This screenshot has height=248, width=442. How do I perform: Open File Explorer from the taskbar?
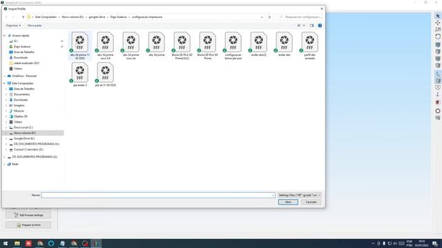[x=17, y=243]
